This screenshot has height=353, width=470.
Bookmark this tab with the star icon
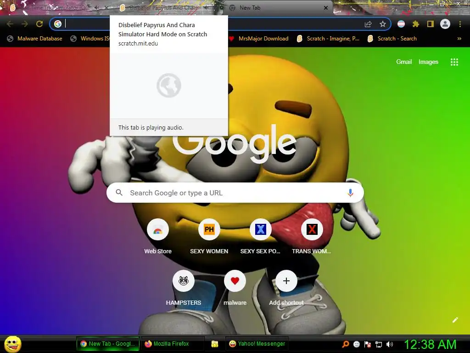(x=382, y=24)
